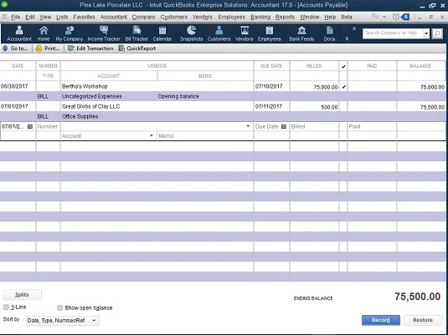Image resolution: width=448 pixels, height=335 pixels.
Task: Click the cleared checkmark column header
Action: [343, 66]
